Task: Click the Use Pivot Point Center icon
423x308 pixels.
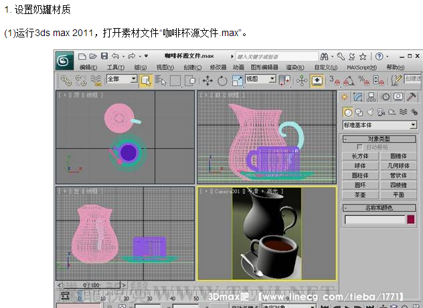Action: pyautogui.click(x=284, y=80)
